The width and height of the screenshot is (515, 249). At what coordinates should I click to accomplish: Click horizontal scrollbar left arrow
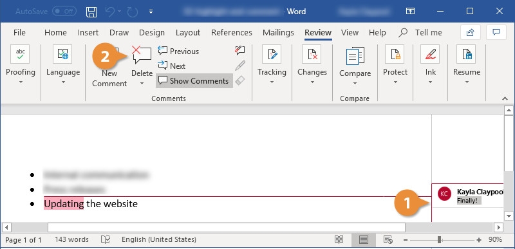pyautogui.click(x=6, y=227)
